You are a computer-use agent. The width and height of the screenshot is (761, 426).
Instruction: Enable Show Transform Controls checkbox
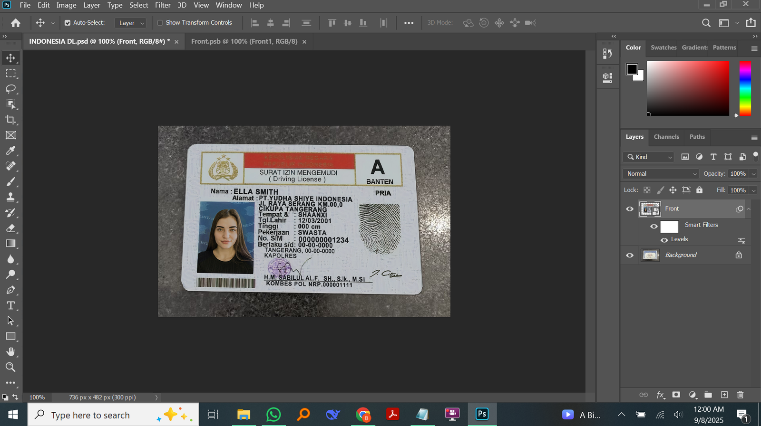point(160,23)
